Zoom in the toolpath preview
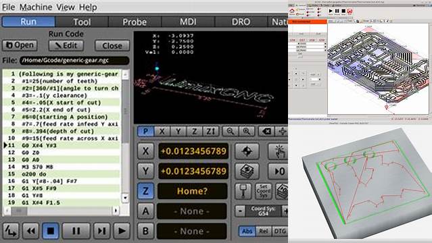 click(247, 131)
